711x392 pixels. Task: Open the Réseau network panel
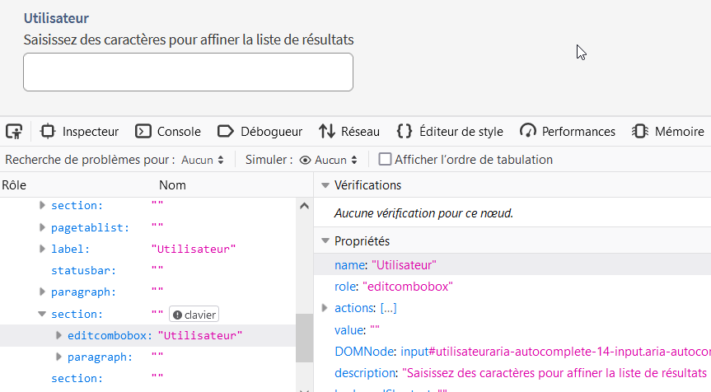point(349,131)
